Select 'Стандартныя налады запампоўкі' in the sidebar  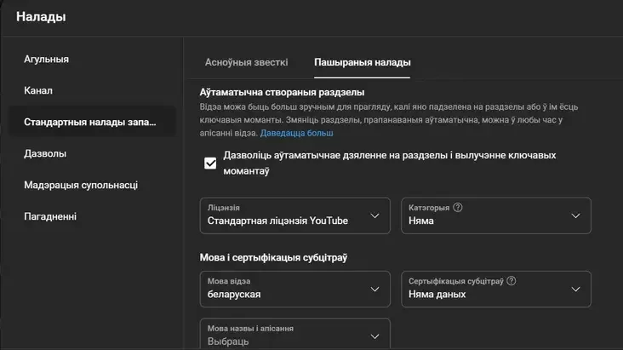click(x=90, y=122)
